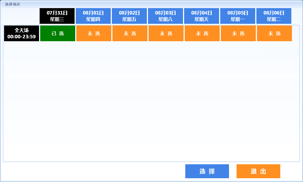Click the 全天场 00:00-23:59 row header

click(x=22, y=33)
